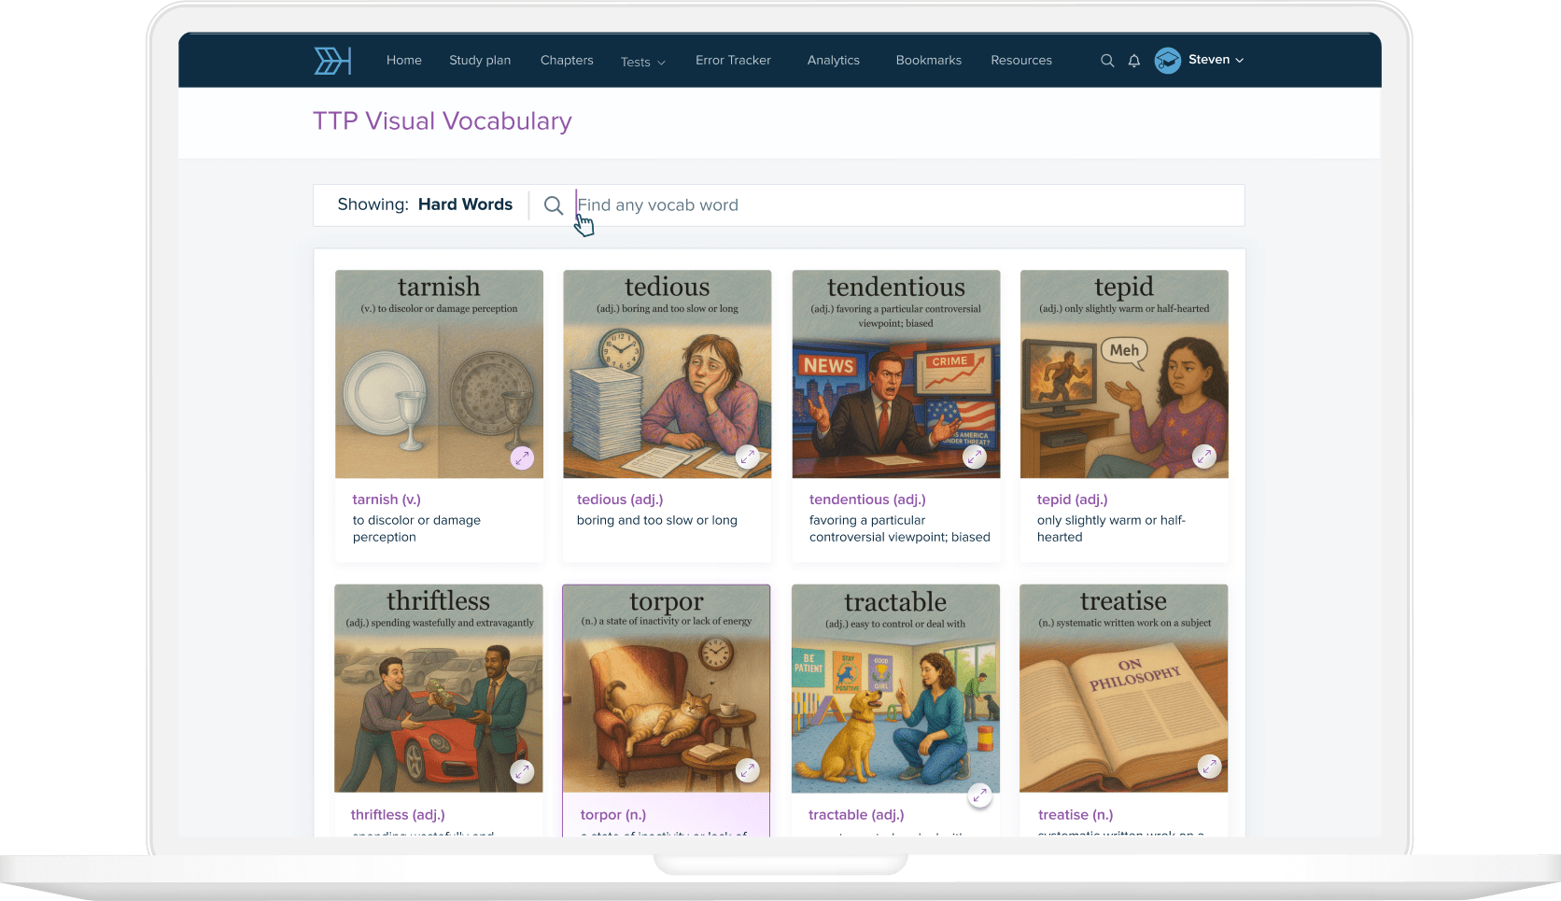Expand the treatise flashcard image
1561x901 pixels.
coord(1209,767)
